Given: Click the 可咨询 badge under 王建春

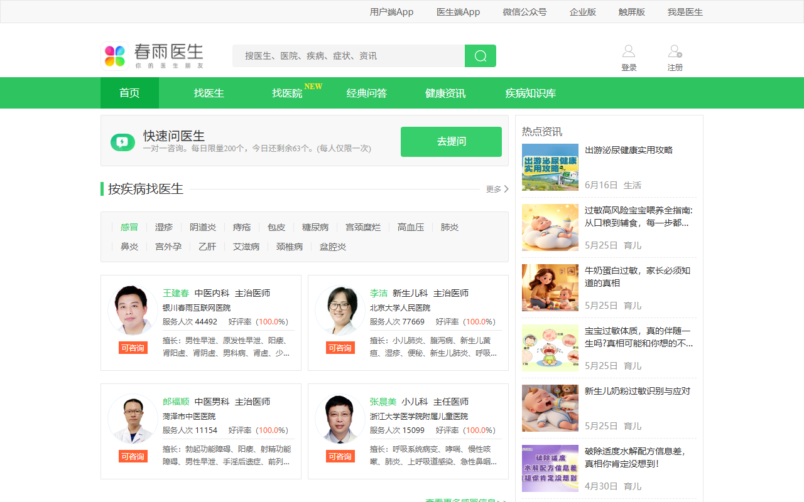Looking at the screenshot, I should (133, 348).
